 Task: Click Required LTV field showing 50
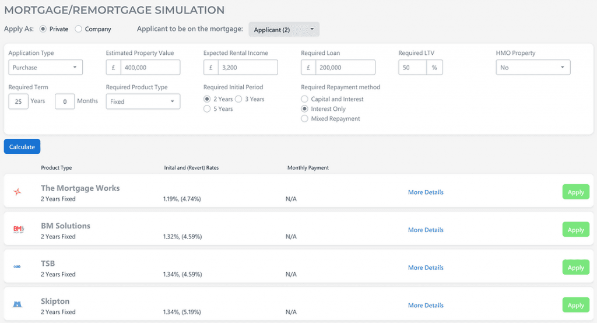pos(412,68)
